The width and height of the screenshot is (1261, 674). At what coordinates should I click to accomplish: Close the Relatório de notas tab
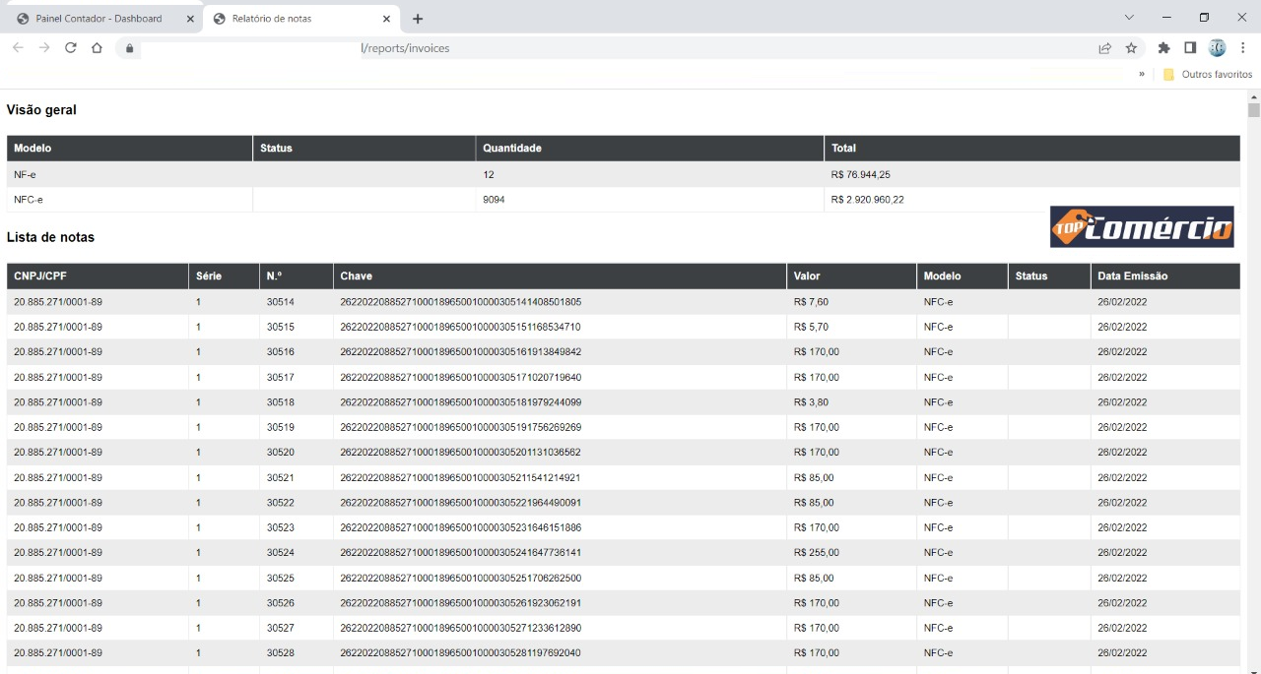(x=386, y=19)
